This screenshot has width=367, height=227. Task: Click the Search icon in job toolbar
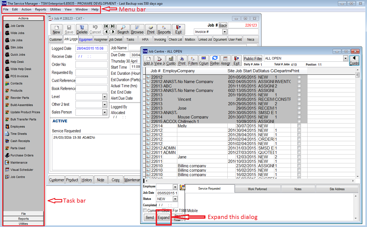coord(123,29)
